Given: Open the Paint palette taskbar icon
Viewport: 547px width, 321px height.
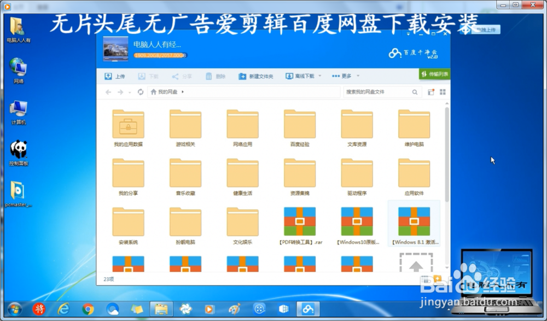Looking at the screenshot, I should tap(235, 309).
